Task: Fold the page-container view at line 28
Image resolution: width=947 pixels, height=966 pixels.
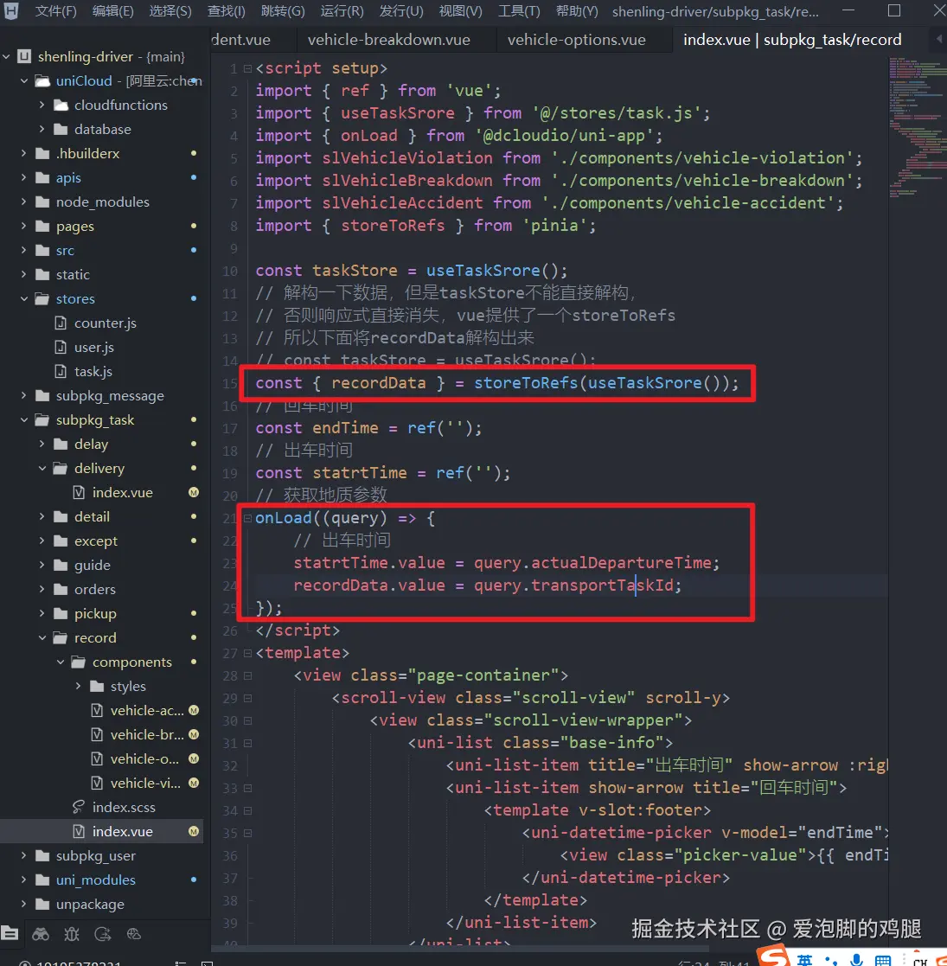Action: [247, 675]
